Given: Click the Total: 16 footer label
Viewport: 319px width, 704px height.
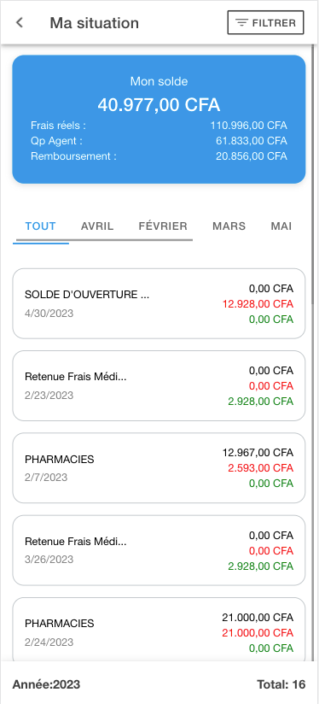Looking at the screenshot, I should (281, 684).
